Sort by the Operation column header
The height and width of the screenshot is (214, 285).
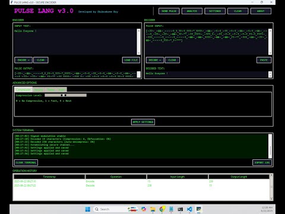pos(116,177)
